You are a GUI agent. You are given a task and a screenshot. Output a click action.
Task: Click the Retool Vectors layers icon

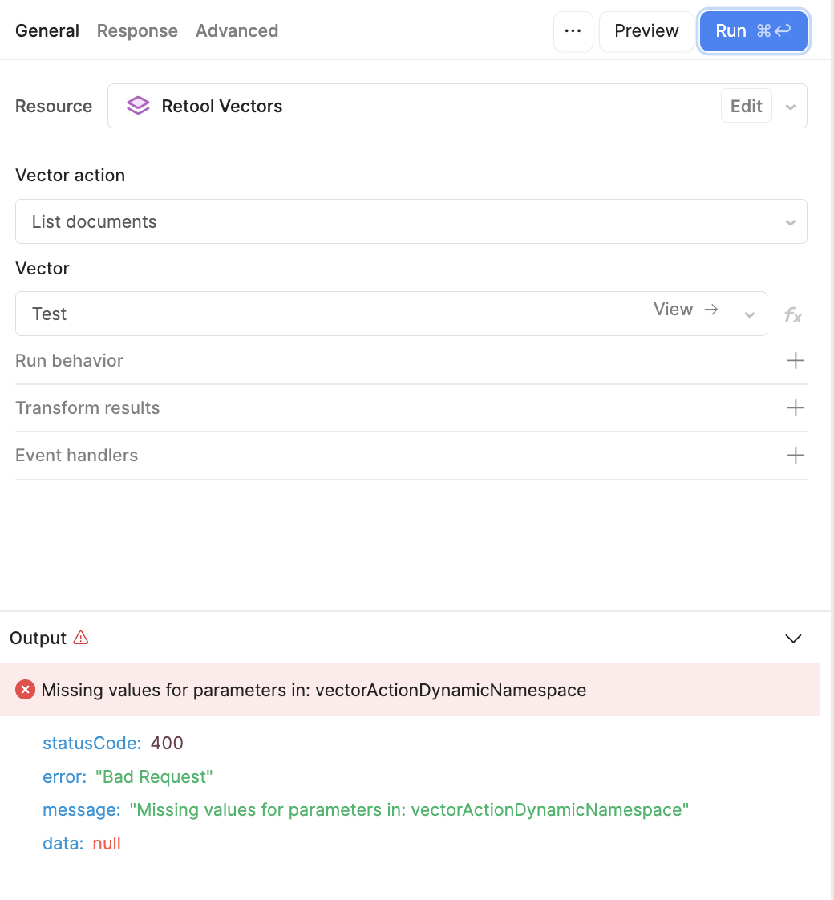tap(138, 106)
